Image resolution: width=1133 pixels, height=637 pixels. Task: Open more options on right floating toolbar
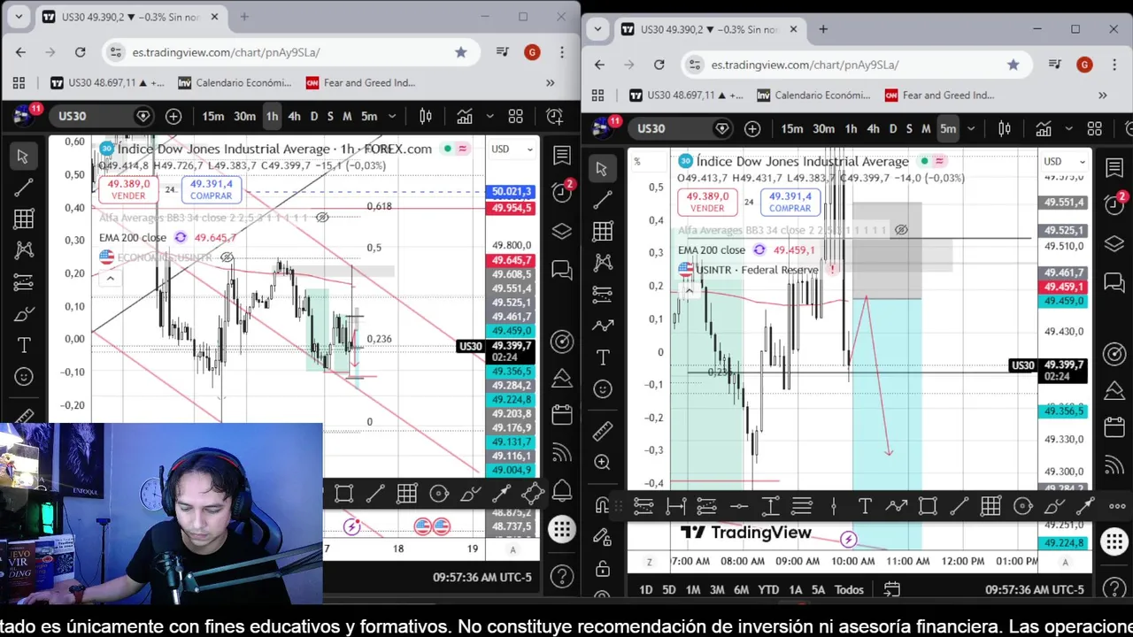pos(1117,506)
